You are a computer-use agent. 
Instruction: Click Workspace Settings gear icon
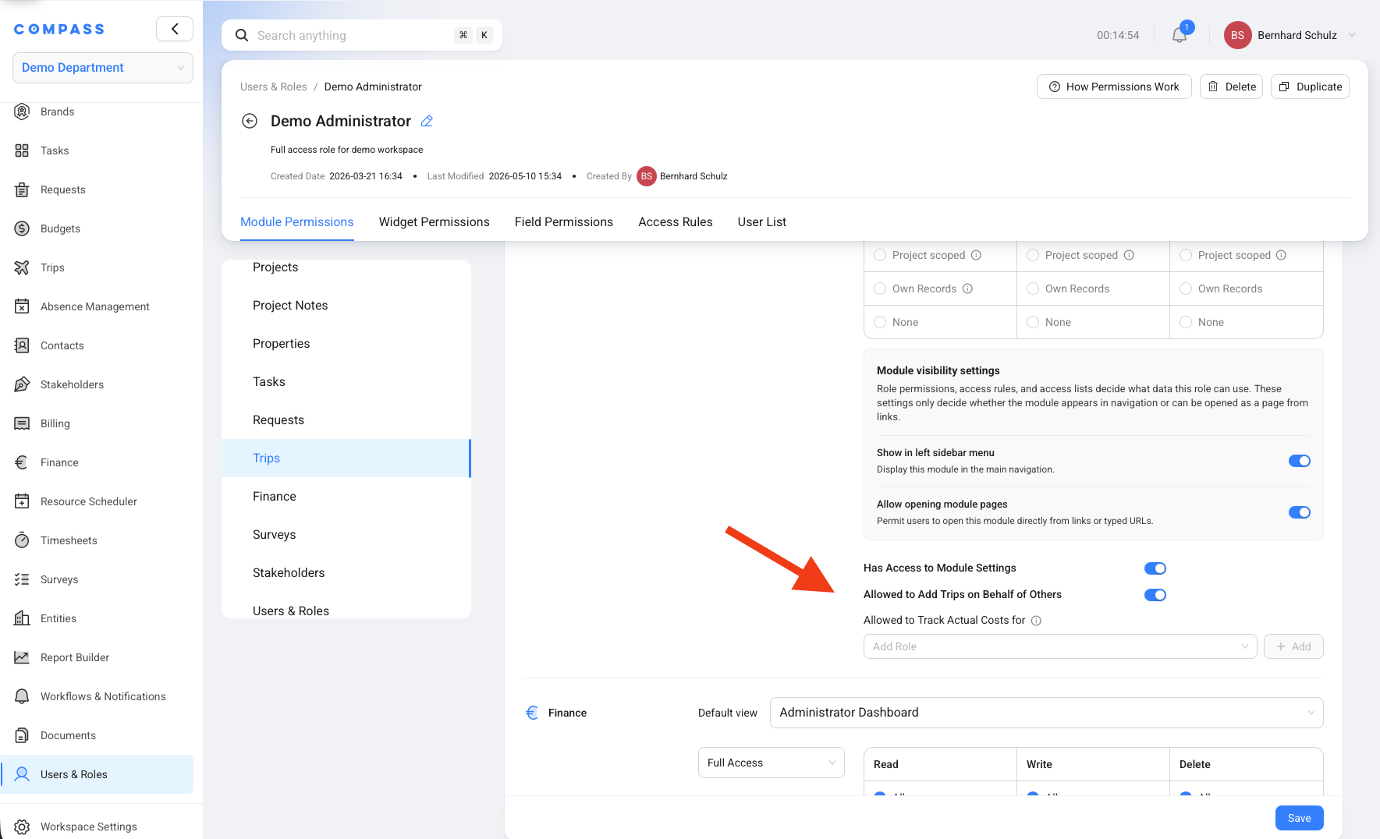coord(22,827)
